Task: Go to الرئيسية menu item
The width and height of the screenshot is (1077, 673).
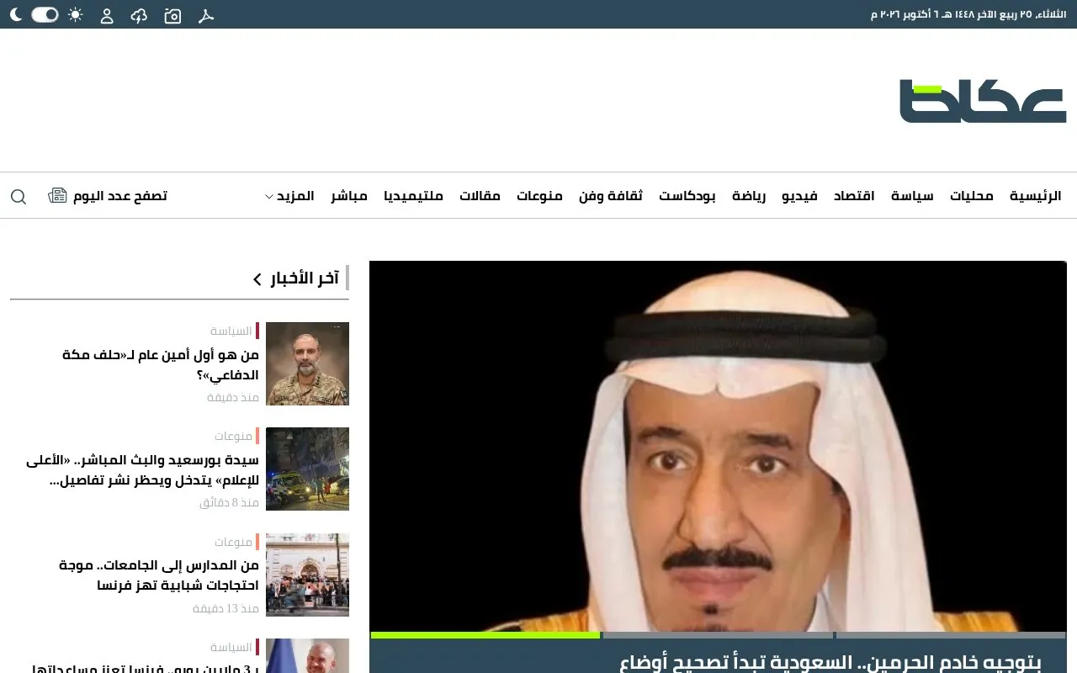Action: [x=1036, y=196]
